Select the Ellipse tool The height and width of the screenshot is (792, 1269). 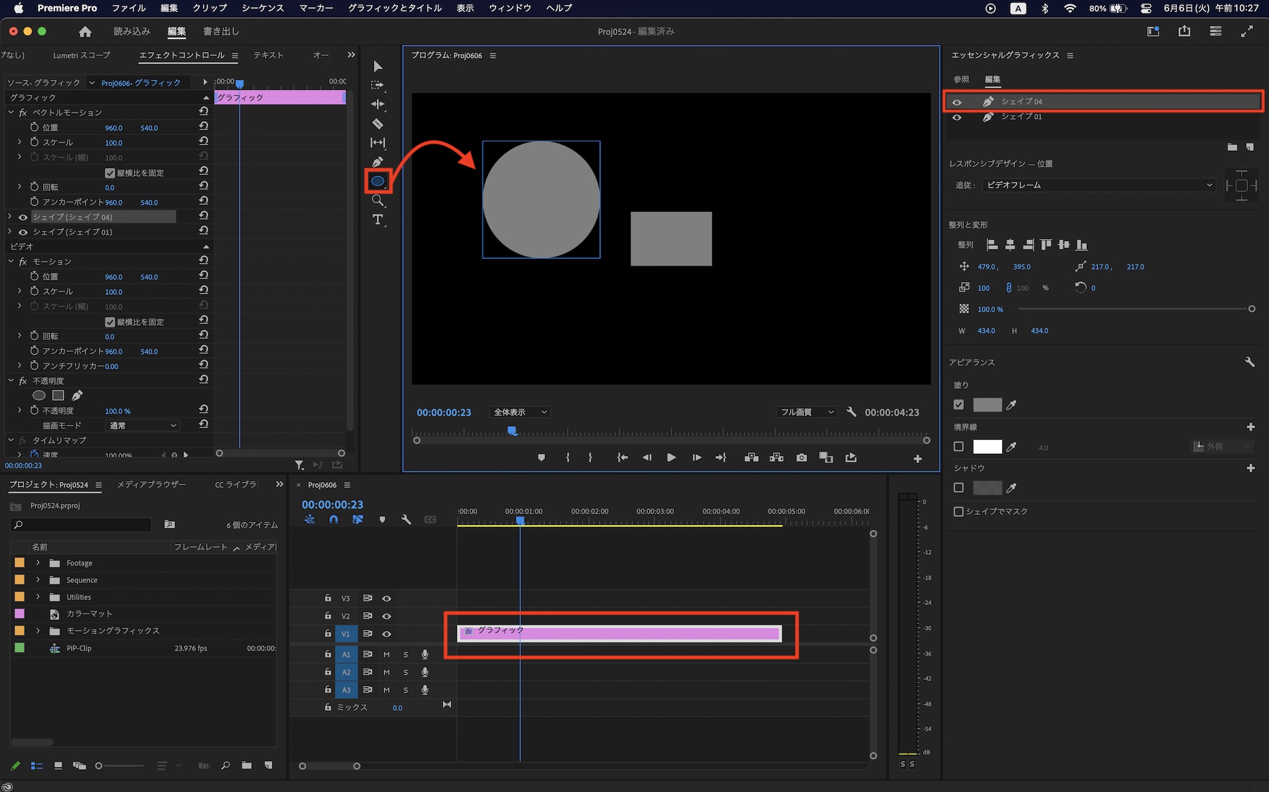[378, 181]
